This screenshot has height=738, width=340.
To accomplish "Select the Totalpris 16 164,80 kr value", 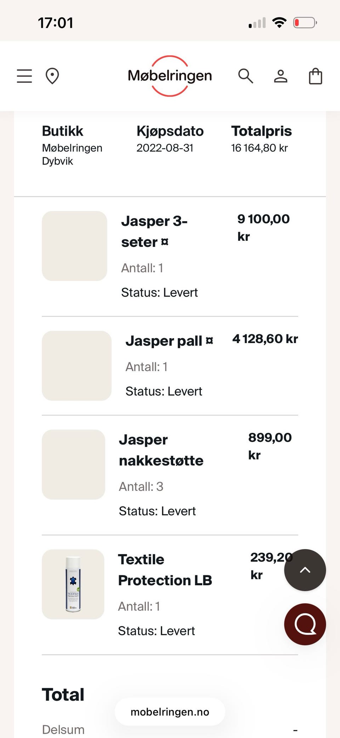I will click(x=259, y=148).
